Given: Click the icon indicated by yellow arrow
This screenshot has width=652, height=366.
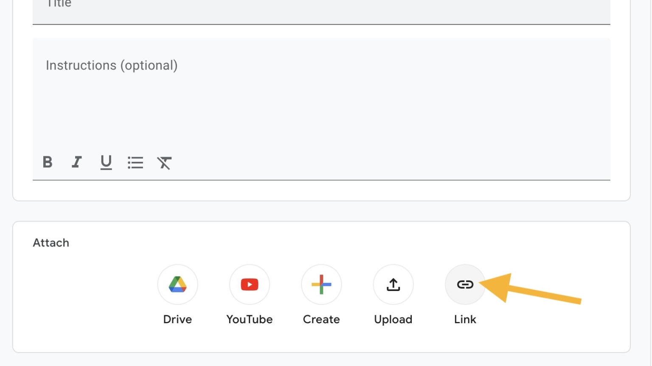Looking at the screenshot, I should [464, 284].
